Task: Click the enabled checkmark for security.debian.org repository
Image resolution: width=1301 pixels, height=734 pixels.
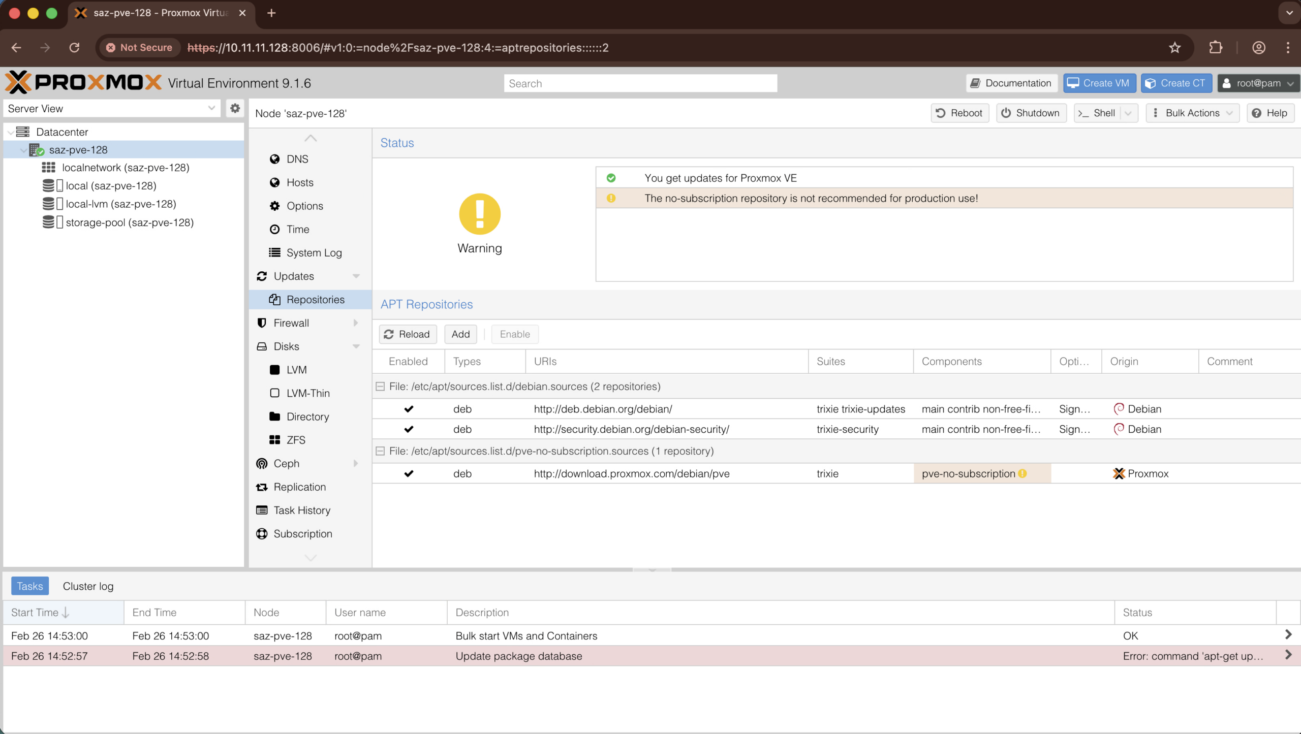Action: coord(409,429)
